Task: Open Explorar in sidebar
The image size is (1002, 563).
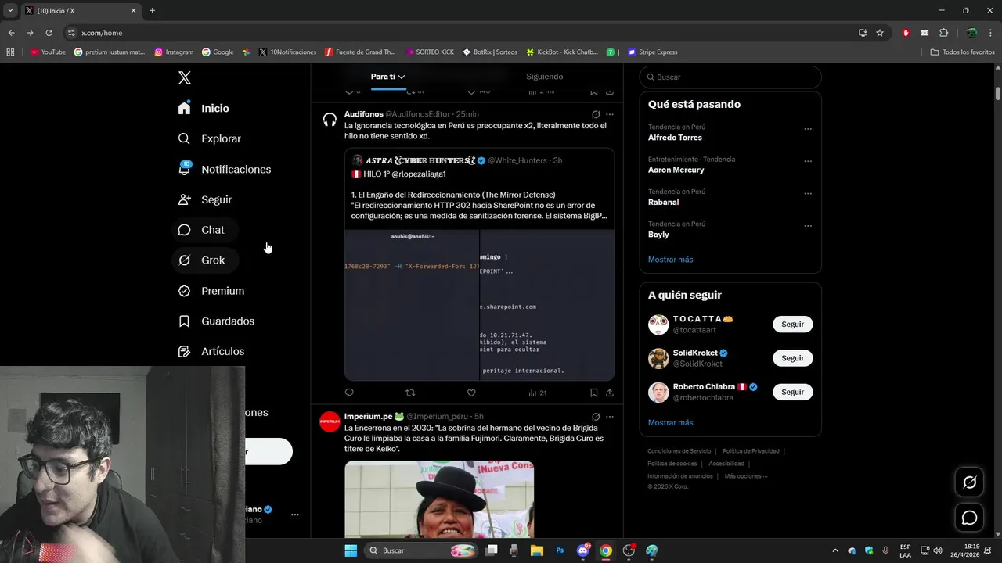Action: (x=209, y=138)
